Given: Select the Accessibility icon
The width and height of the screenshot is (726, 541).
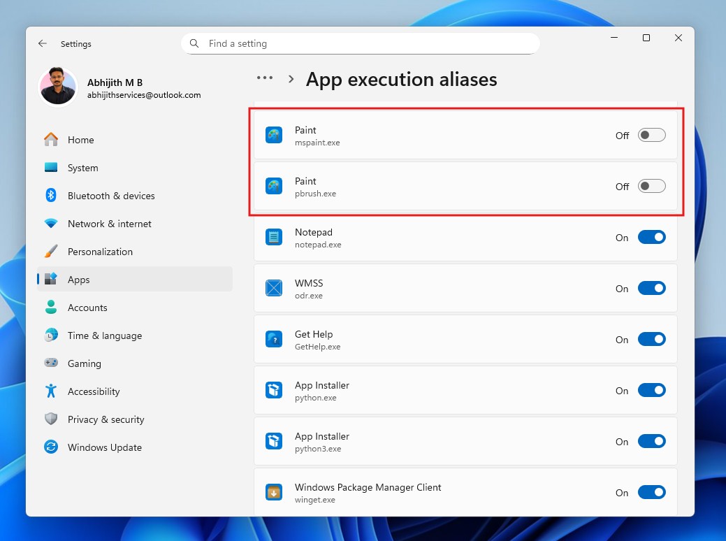Looking at the screenshot, I should pyautogui.click(x=50, y=391).
